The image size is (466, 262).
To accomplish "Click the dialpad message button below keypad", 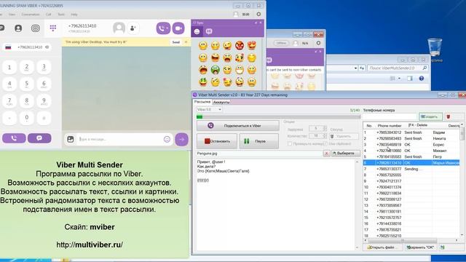I will point(39,138).
